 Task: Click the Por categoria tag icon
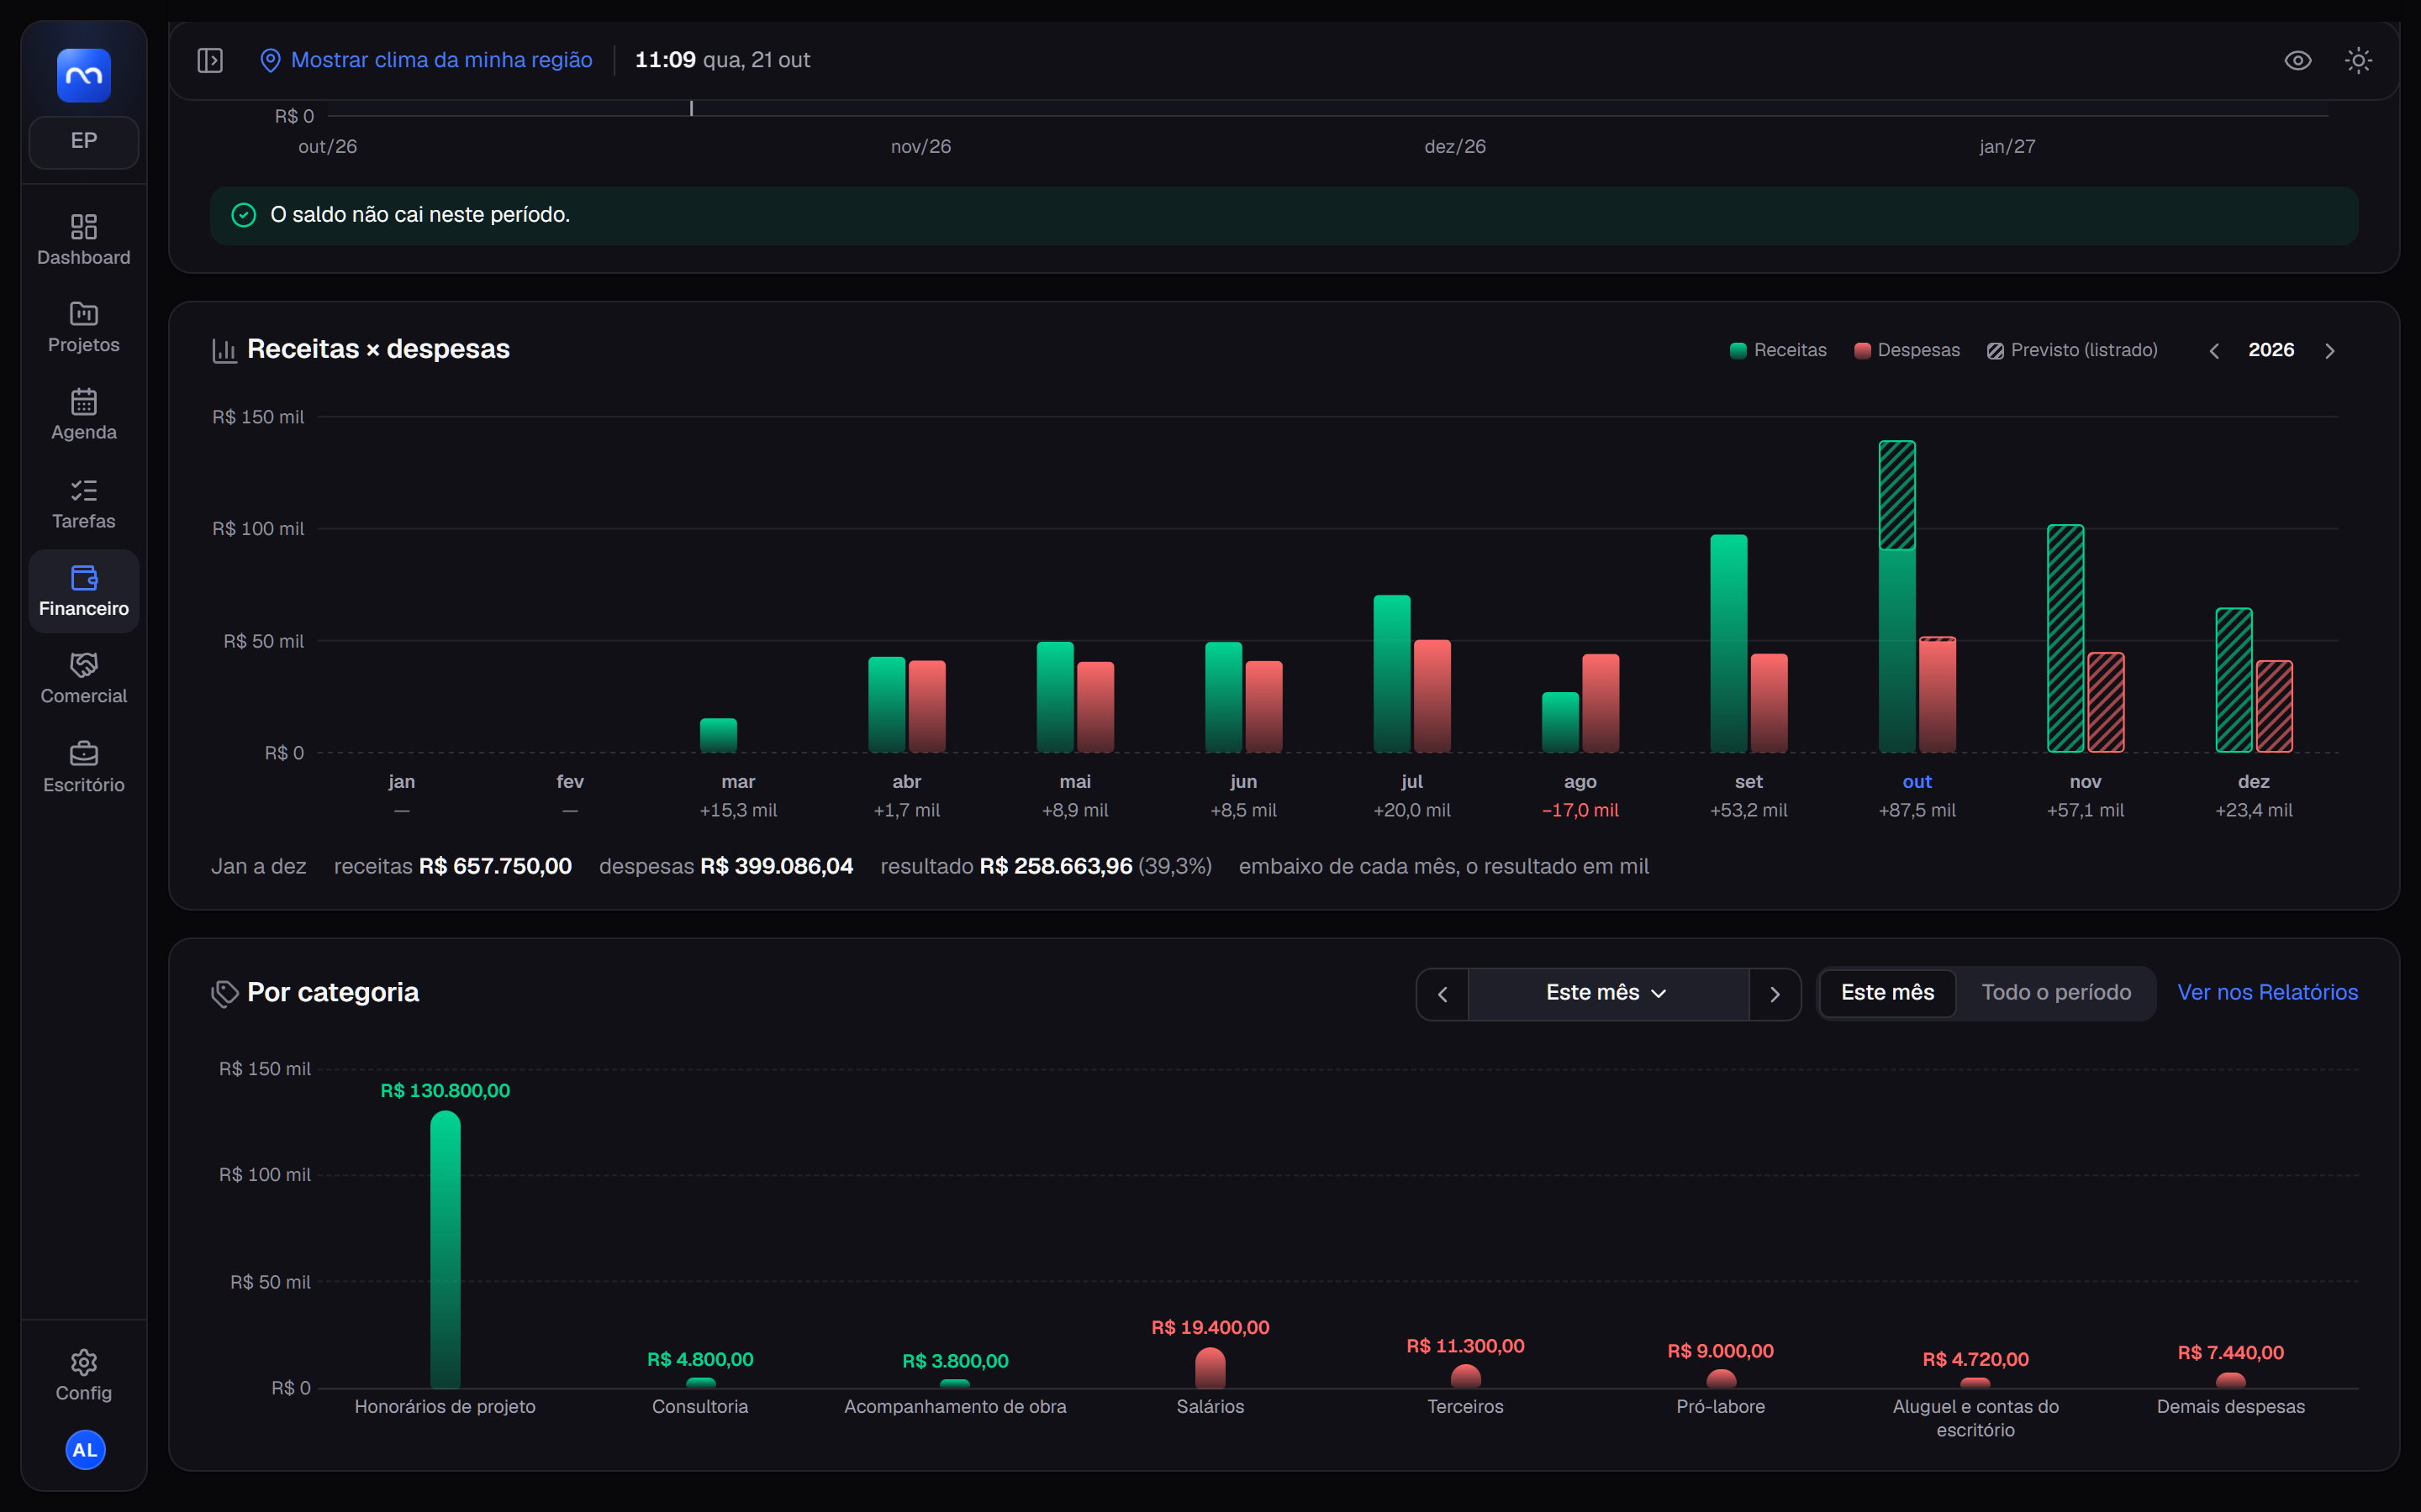(224, 993)
